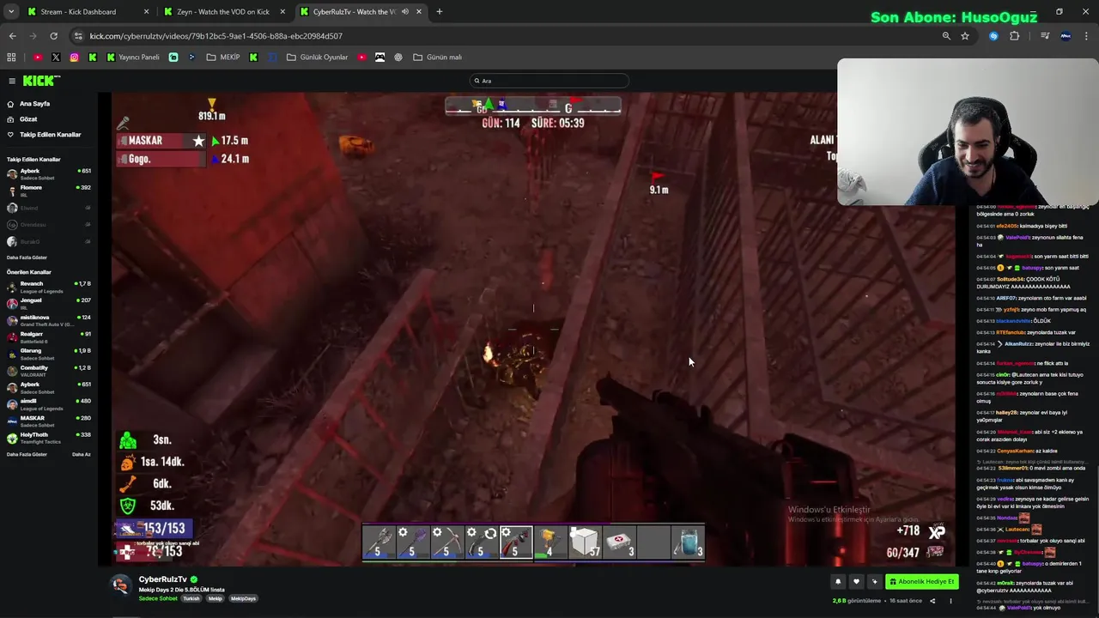Click the CyberRulzTv streamer avatar
This screenshot has height=618, width=1099.
pyautogui.click(x=121, y=584)
